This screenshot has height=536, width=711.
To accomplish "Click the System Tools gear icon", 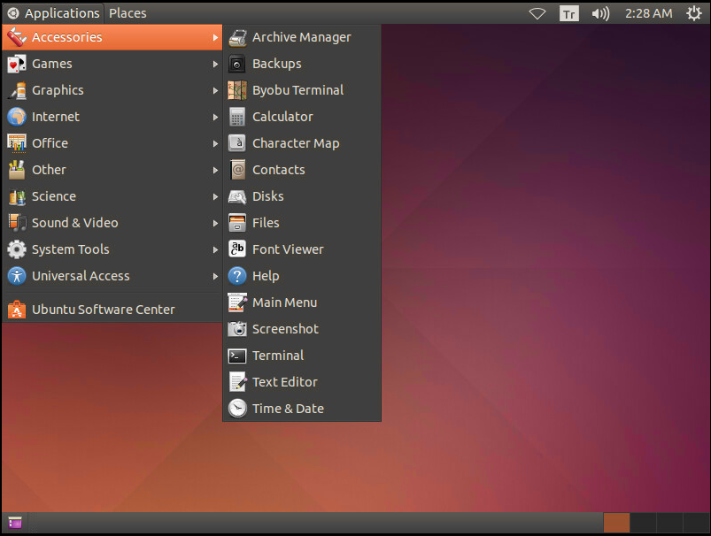I will pos(17,249).
